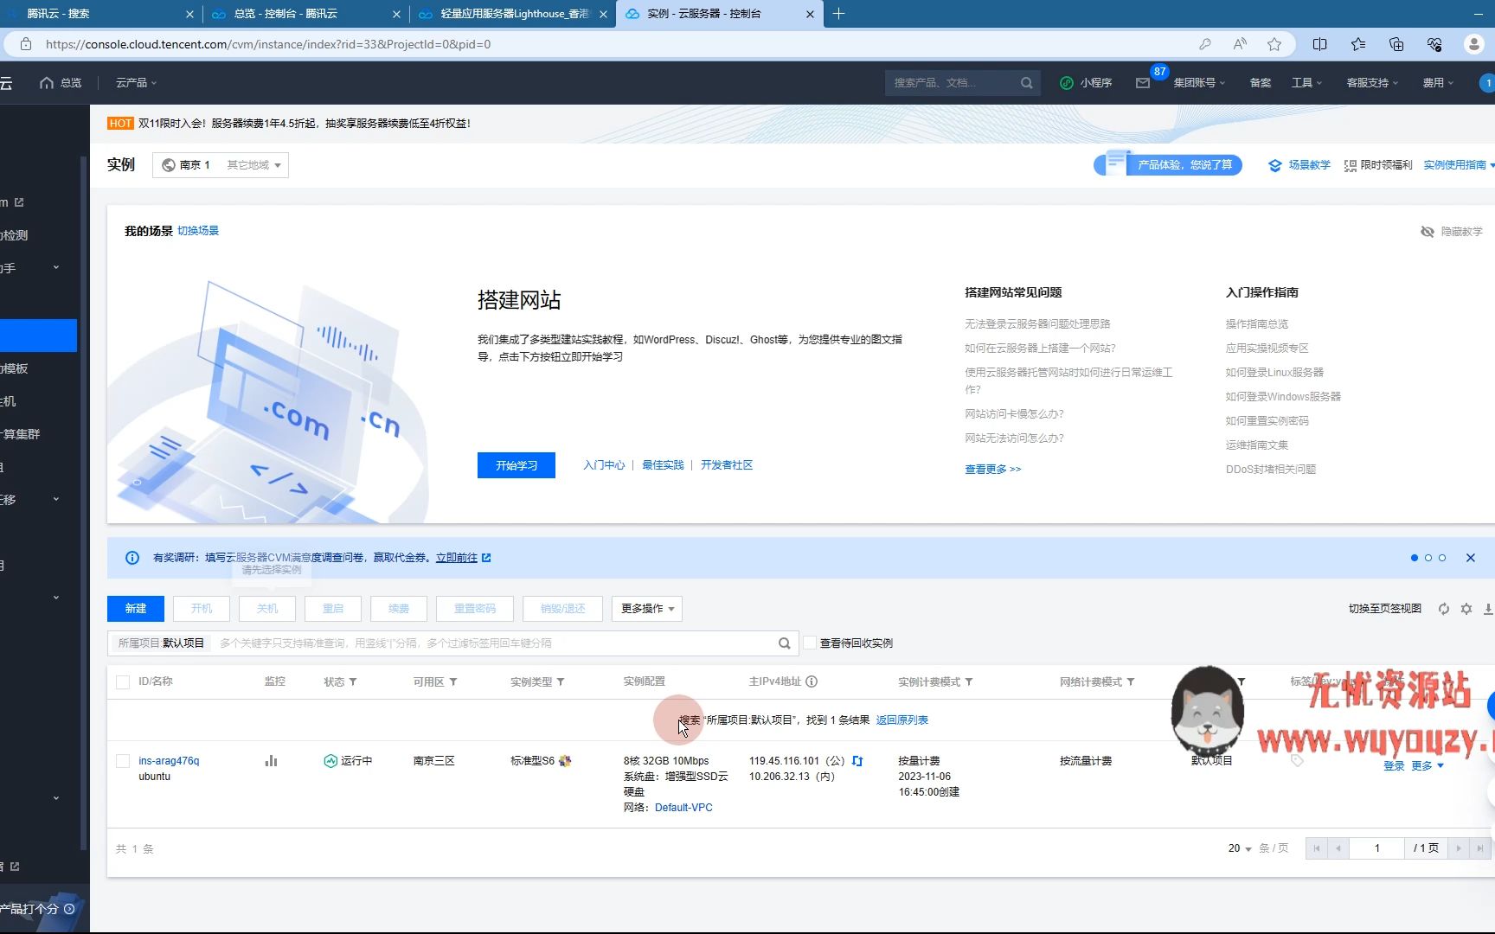This screenshot has width=1495, height=934.
Task: Open the table settings gear icon
Action: coord(1466,609)
